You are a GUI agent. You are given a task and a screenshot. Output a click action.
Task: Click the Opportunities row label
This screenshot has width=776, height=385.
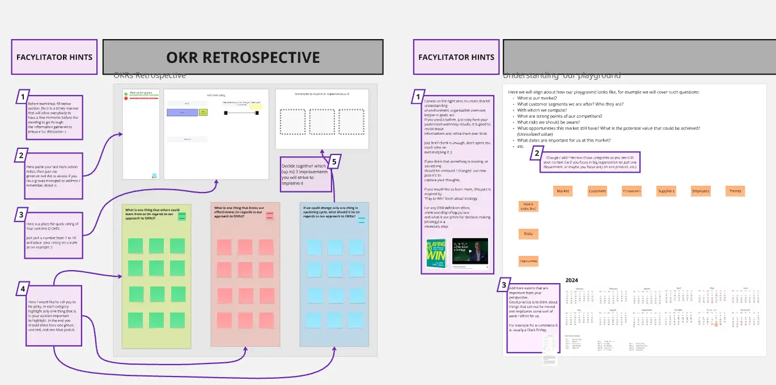point(528,261)
